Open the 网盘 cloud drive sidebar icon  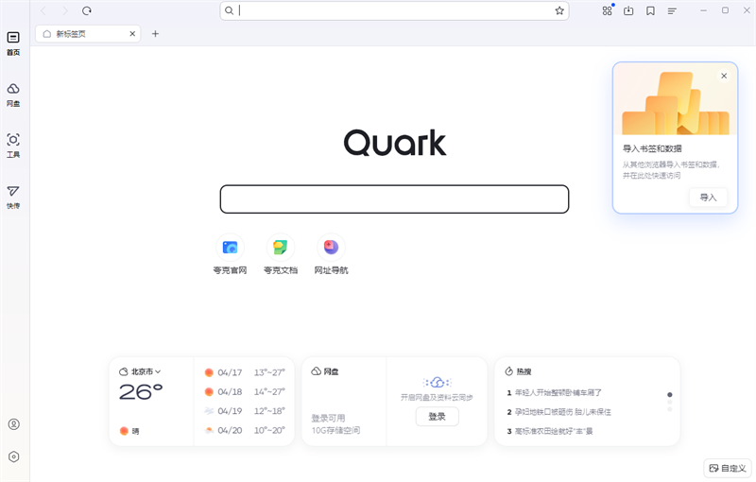[x=13, y=95]
